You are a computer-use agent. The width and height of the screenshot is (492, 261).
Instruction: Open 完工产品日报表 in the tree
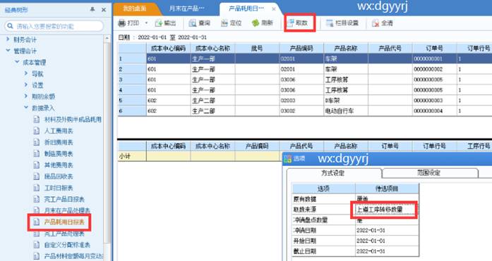point(64,199)
